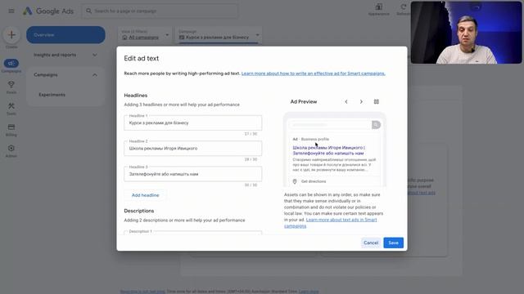Viewport: 524px width, 294px height.
Task: Click the Descriptions section heading
Action: coord(139,211)
